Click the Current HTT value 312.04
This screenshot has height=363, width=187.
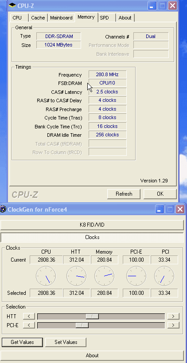77,260
